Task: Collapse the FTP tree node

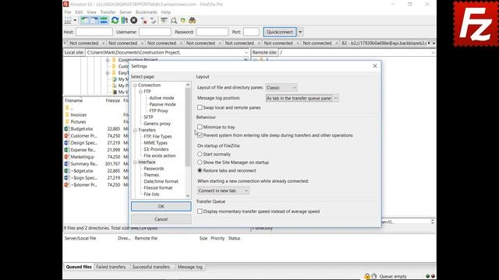Action: [140, 92]
